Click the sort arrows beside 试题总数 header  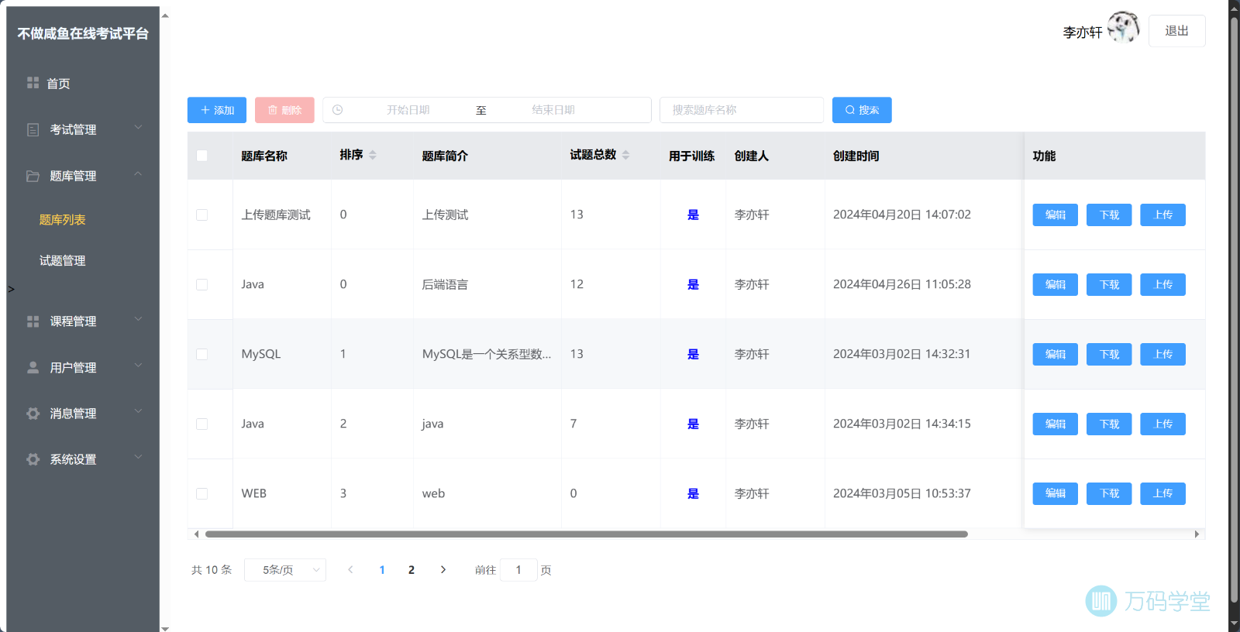tap(626, 155)
